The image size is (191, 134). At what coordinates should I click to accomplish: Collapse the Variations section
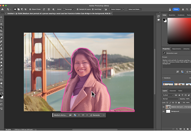[163, 78]
